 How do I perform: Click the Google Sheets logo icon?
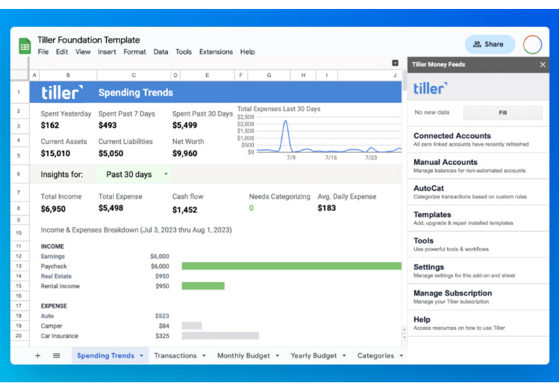(25, 46)
